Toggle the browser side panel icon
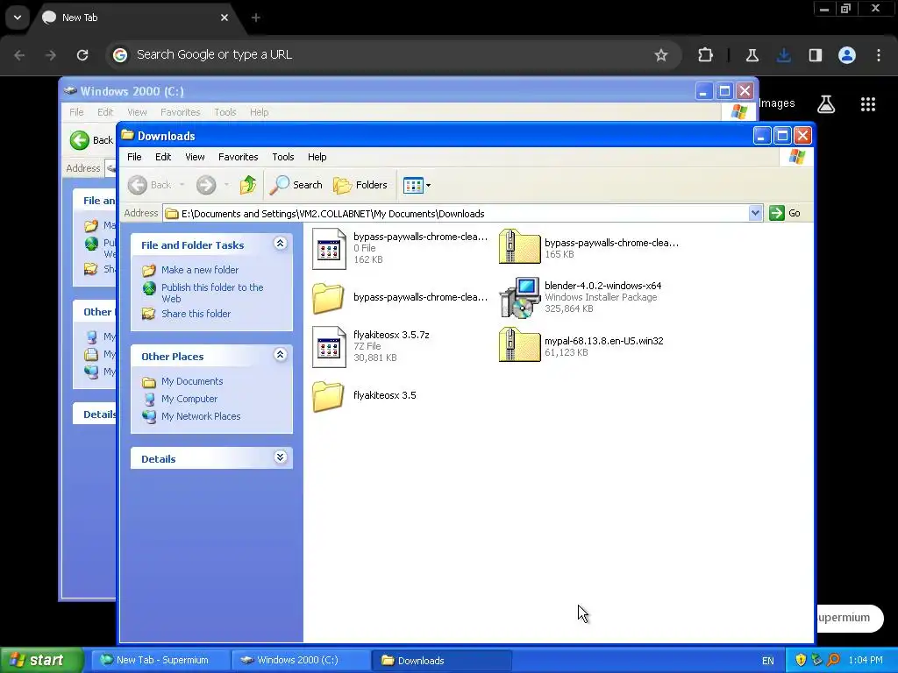 pos(815,55)
